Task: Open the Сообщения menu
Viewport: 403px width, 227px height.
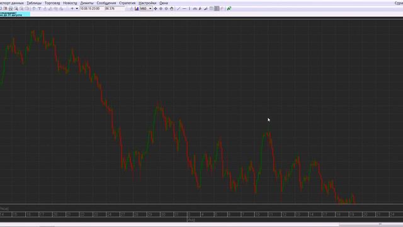Action: pos(106,3)
